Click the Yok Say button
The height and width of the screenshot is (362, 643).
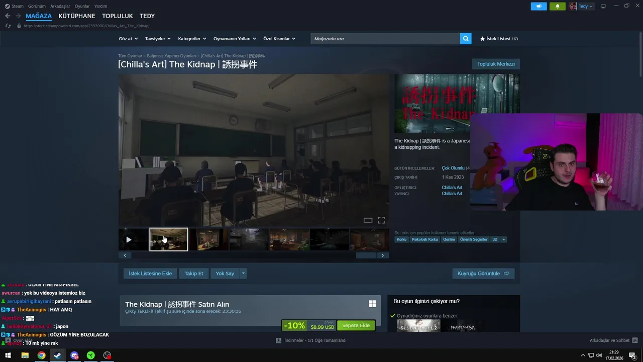(225, 274)
